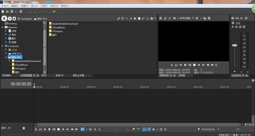Viewport: 255px width, 136px height.
Task: Open master FX button in master bus
Action: (x=233, y=27)
